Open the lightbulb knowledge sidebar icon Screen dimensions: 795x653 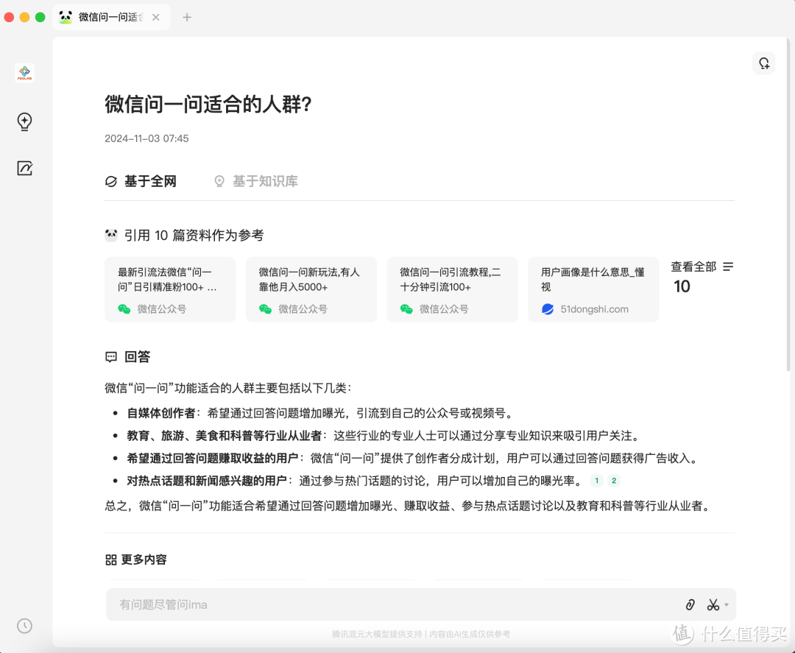click(x=24, y=121)
